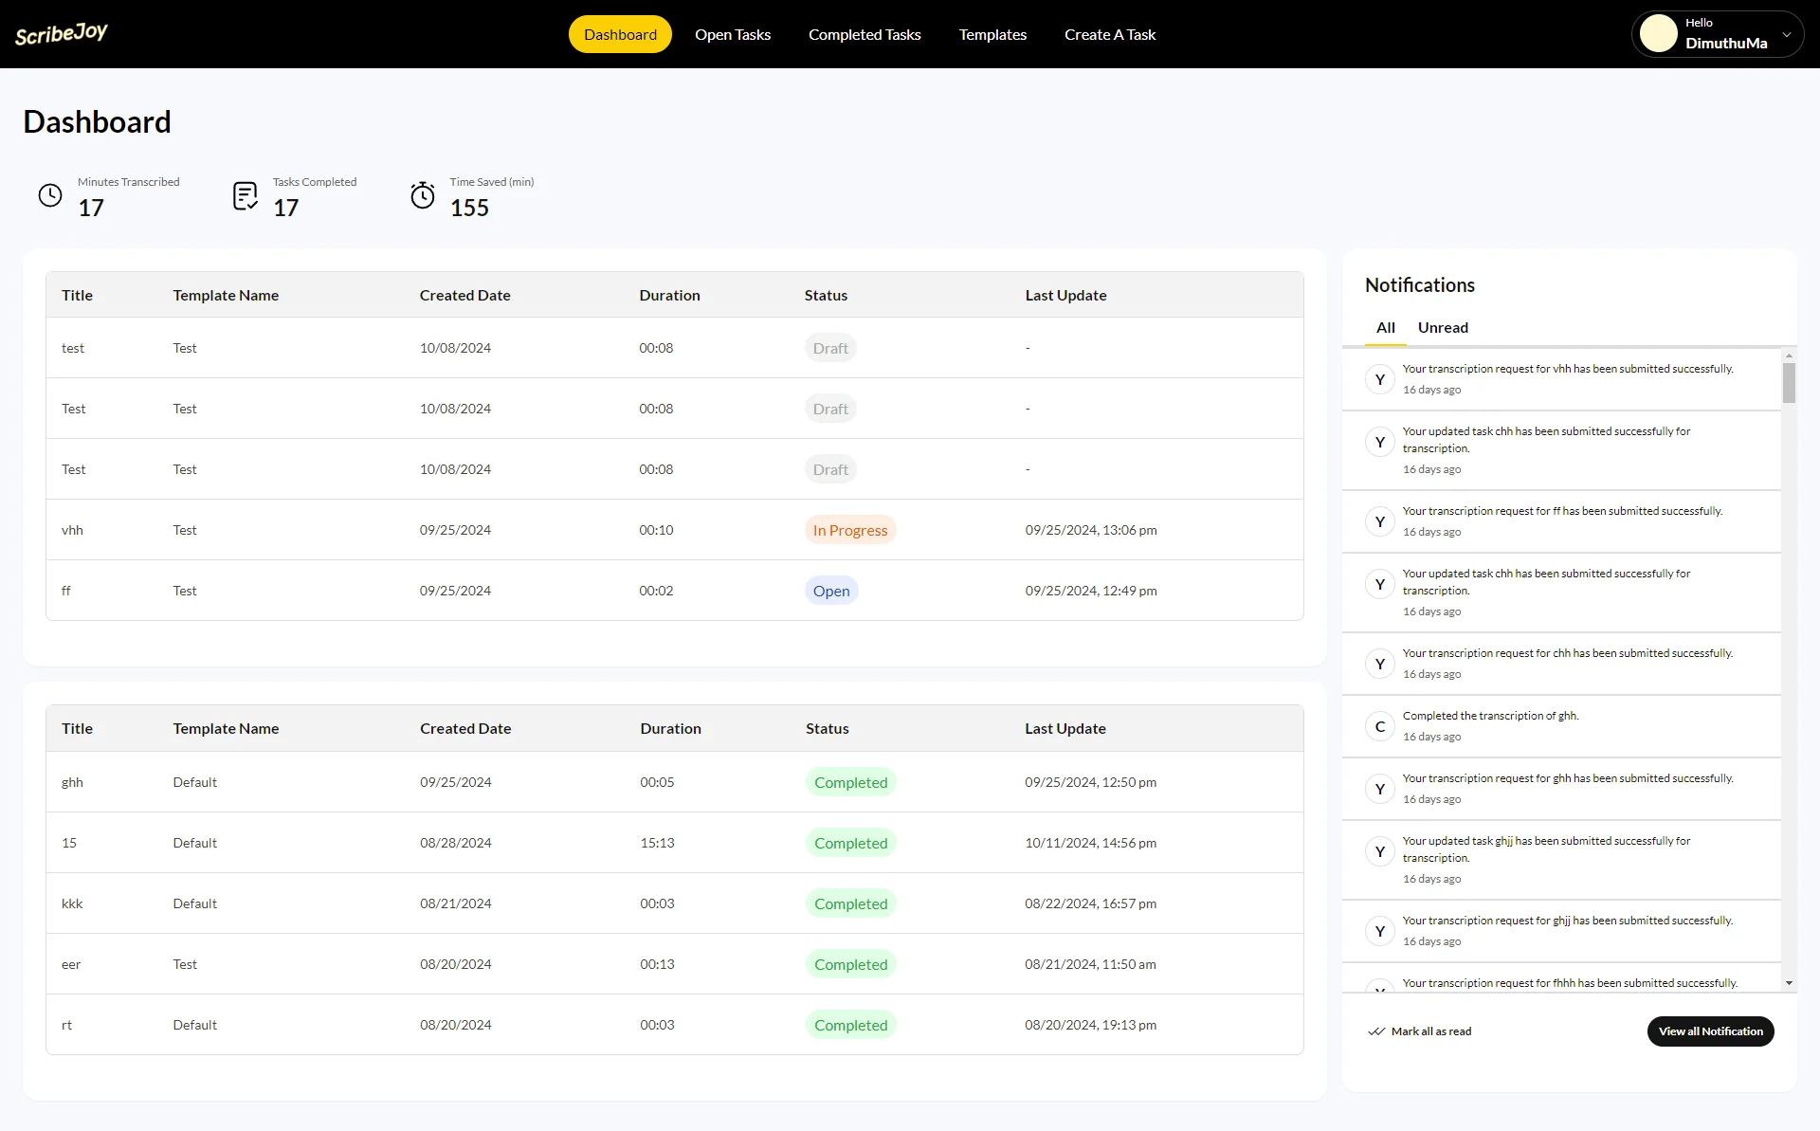Viewport: 1820px width, 1131px height.
Task: Click the ScribeJoy logo
Action: pos(62,34)
